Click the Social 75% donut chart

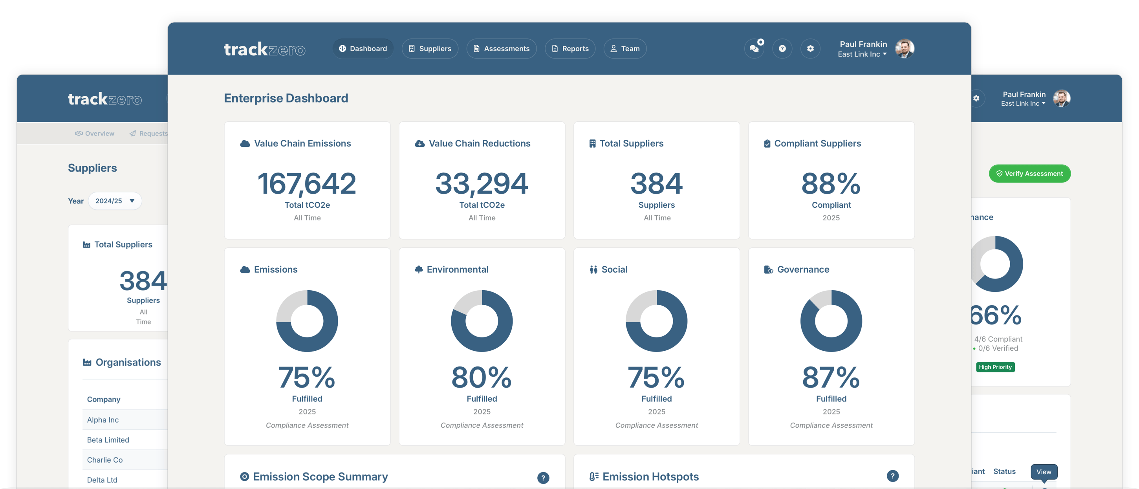click(x=657, y=321)
